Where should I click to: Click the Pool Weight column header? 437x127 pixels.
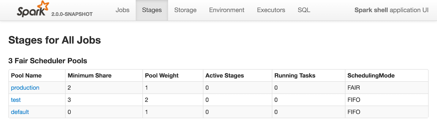click(162, 76)
